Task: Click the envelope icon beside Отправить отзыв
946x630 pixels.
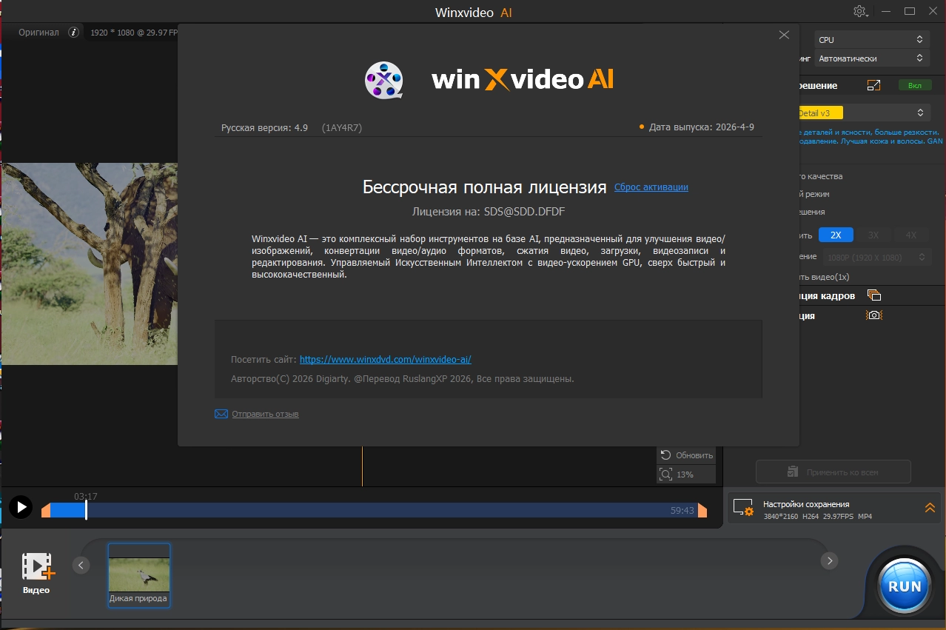Action: [x=221, y=414]
